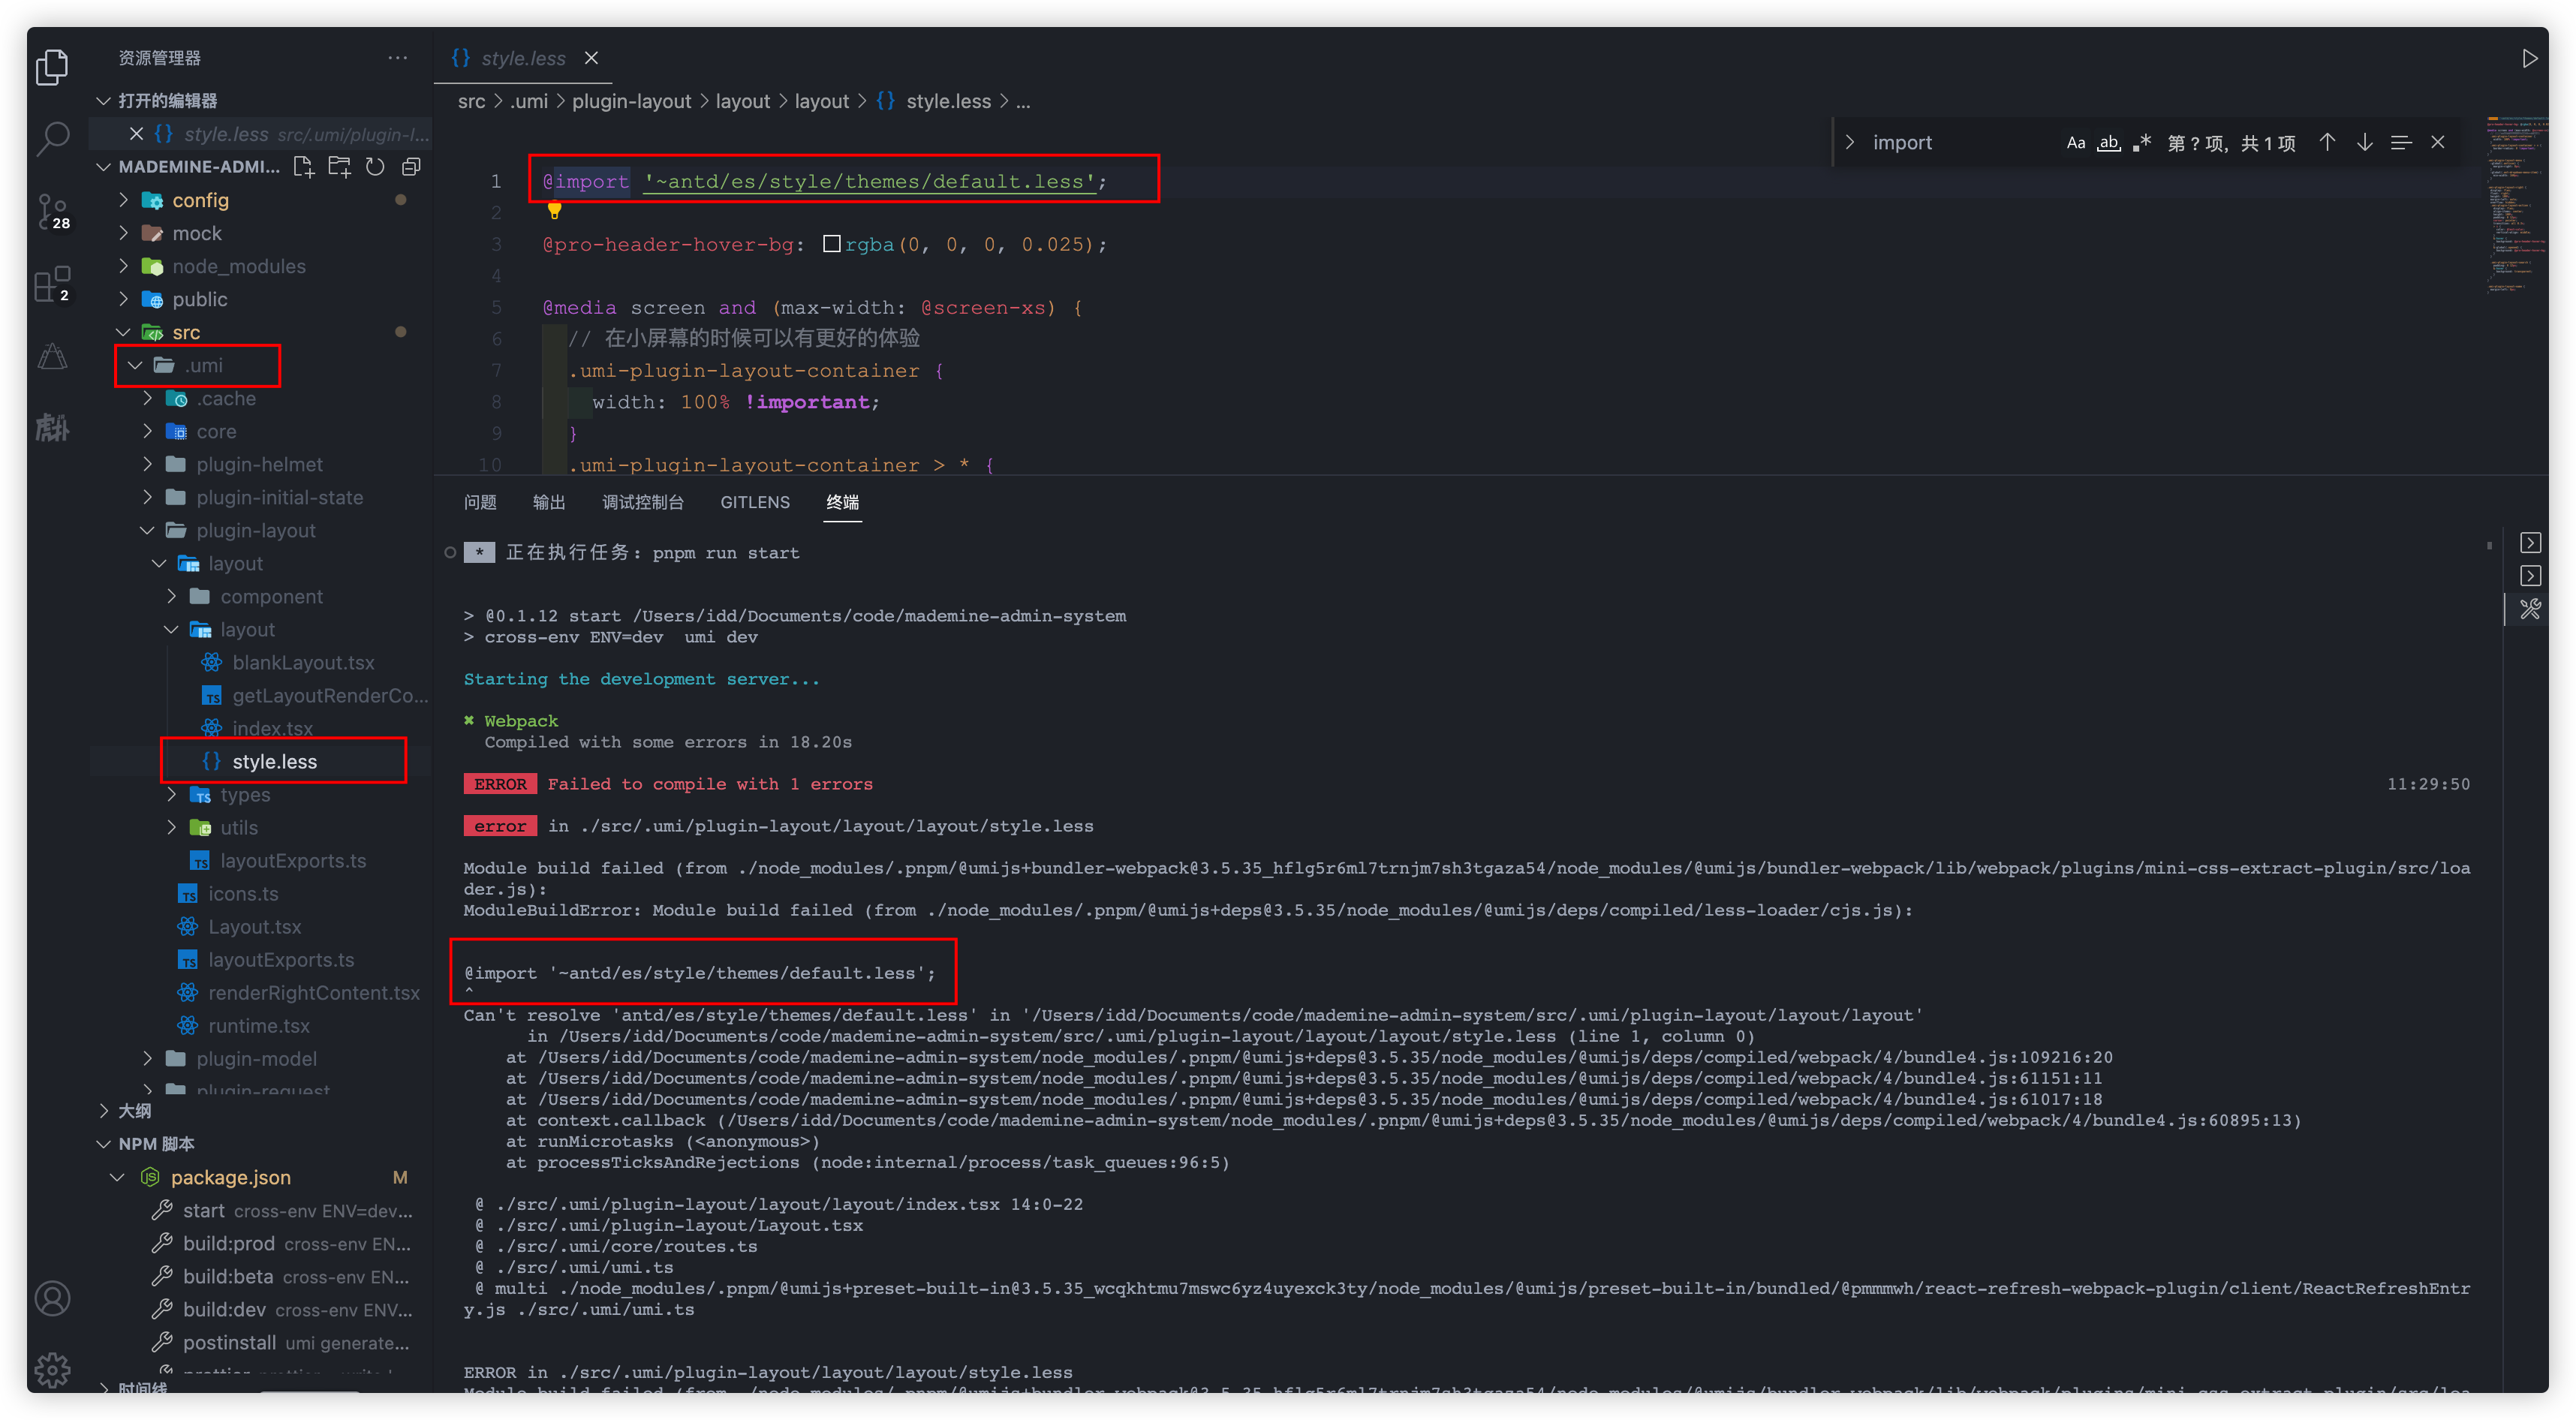Go to previous match in find widget
The image size is (2576, 1420).
2327,142
